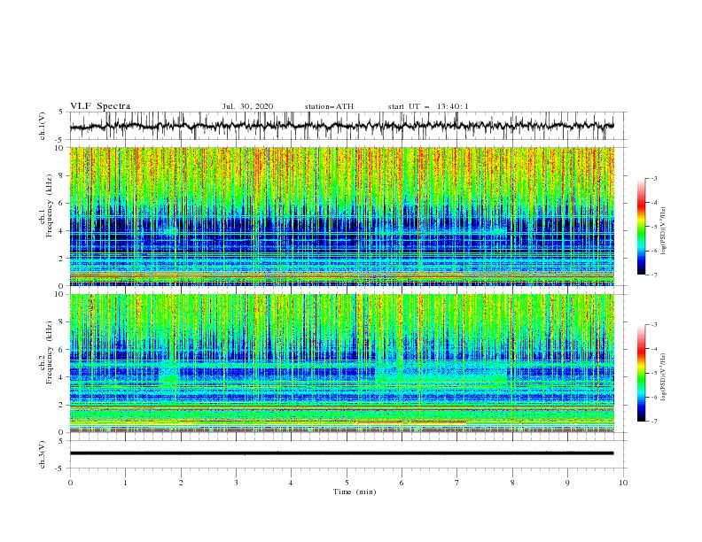This screenshot has height=542, width=702.
Task: Click the time axis tick label '7'
Action: coord(457,483)
